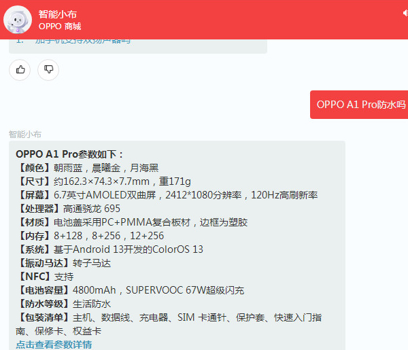This screenshot has height=350, width=408.
Task: Click the 智能小布 sender label above reply
Action: (25, 135)
